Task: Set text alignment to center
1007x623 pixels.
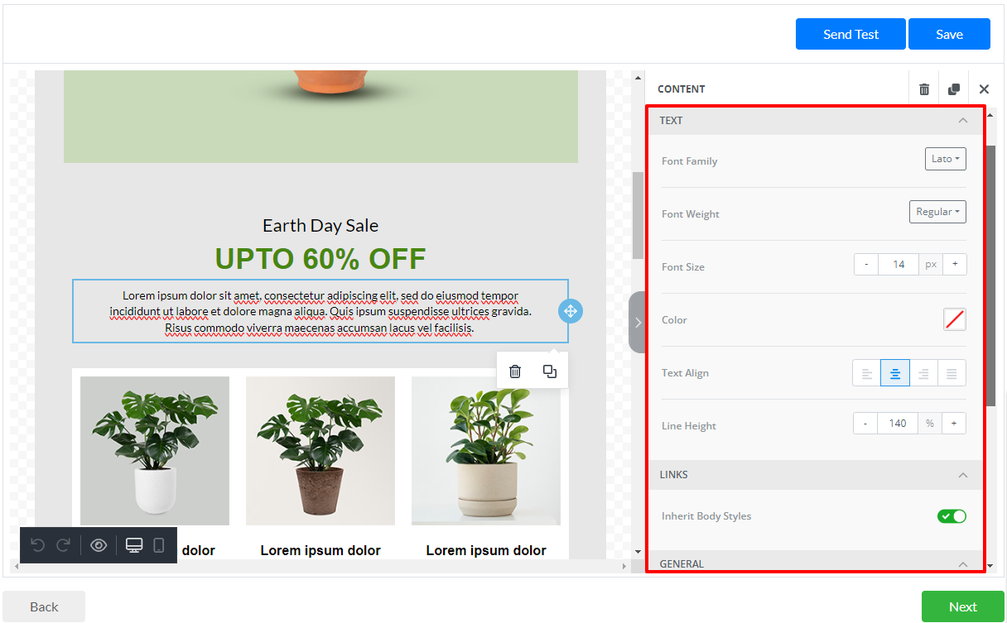Action: click(x=895, y=373)
